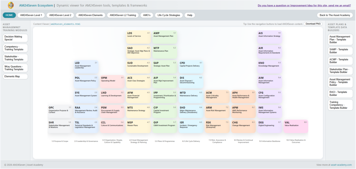This screenshot has height=169, width=356.
Task: Select the HOME navigation tab
Action: [x=9, y=15]
